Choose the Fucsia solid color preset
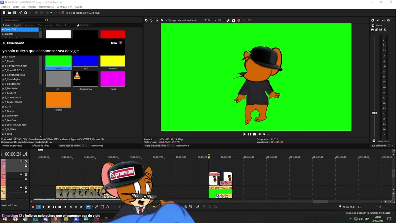This screenshot has width=396, height=223. (x=113, y=81)
